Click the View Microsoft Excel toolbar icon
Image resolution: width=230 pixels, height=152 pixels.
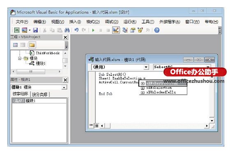point(17,30)
